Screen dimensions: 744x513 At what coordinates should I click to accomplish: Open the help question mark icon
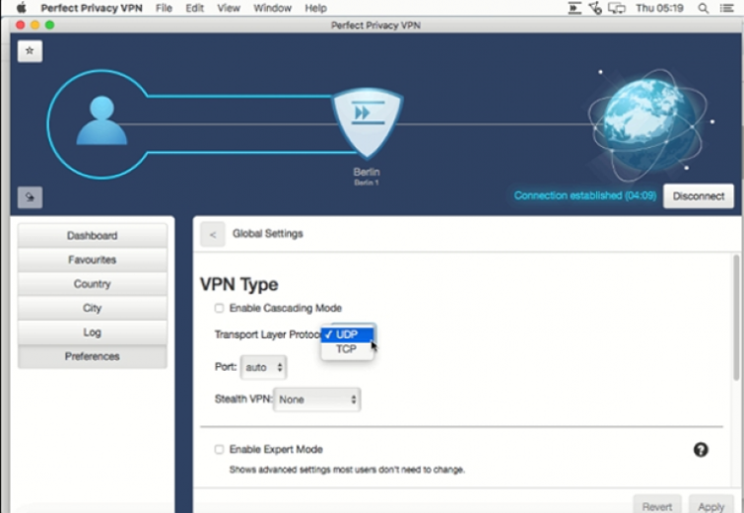(x=701, y=449)
